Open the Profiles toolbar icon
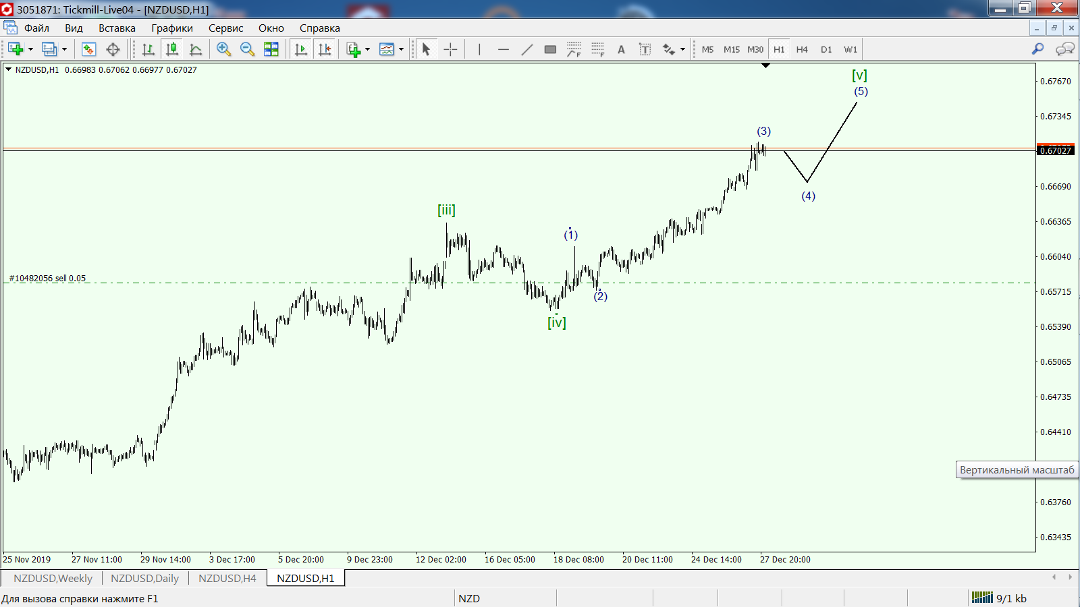 click(x=49, y=49)
